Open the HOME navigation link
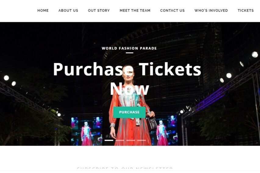Image resolution: width=260 pixels, height=173 pixels. click(x=43, y=10)
